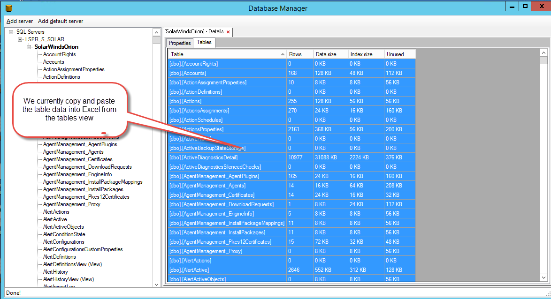551x299 pixels.
Task: Select AlertDefinitionsView (View) in the tree
Action: (x=72, y=264)
